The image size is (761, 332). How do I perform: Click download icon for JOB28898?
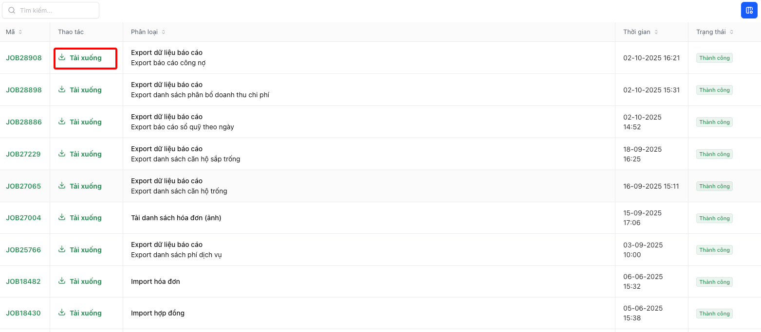62,89
